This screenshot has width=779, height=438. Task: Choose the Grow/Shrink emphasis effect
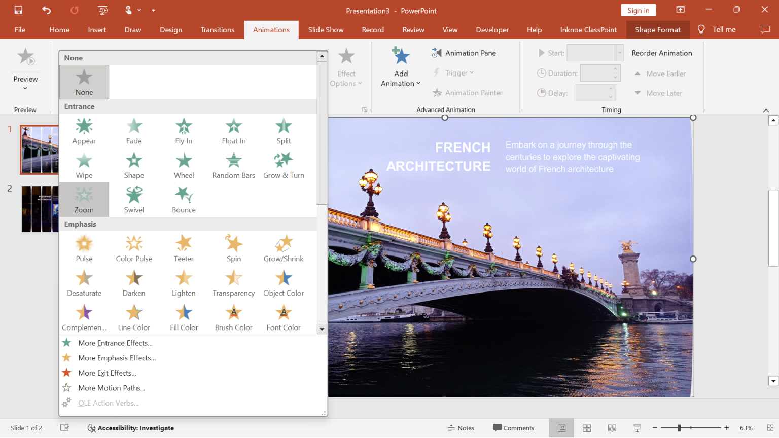[284, 248]
